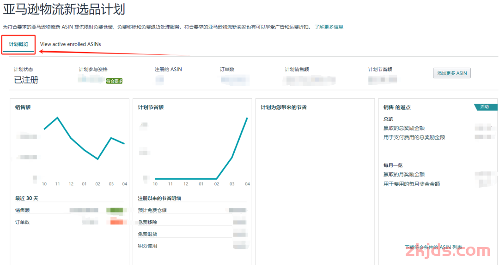Click the 积分使用 row
Image resolution: width=499 pixels, height=265 pixels.
(x=192, y=246)
